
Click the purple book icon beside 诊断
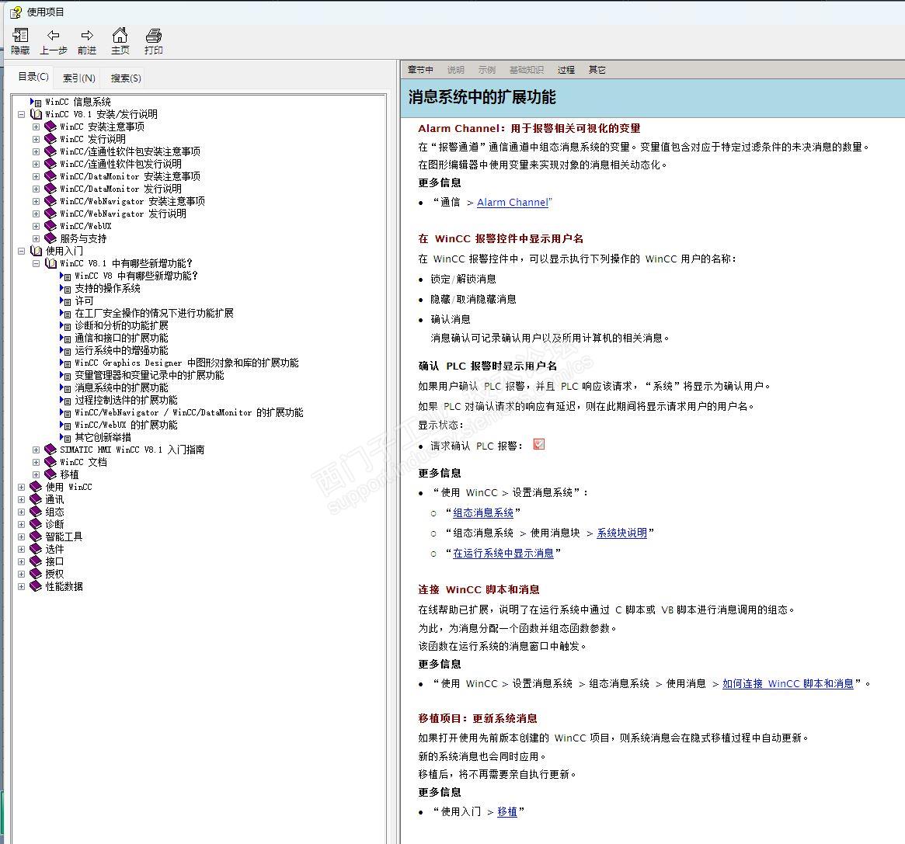36,524
